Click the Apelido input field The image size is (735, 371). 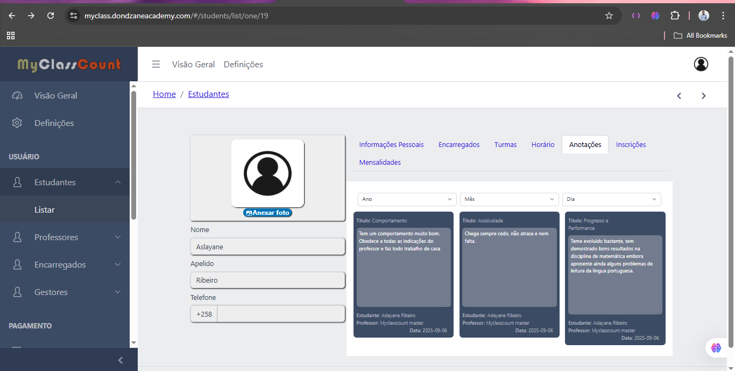tap(267, 281)
